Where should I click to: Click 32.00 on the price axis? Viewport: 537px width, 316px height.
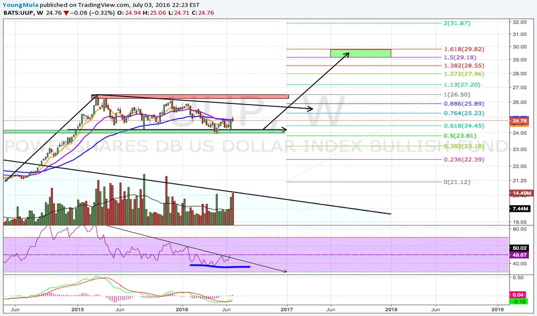(520, 22)
